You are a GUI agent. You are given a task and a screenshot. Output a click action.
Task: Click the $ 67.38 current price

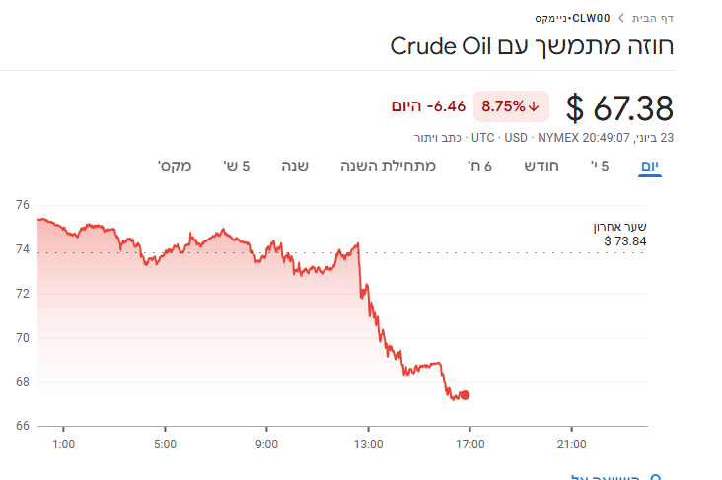click(619, 107)
